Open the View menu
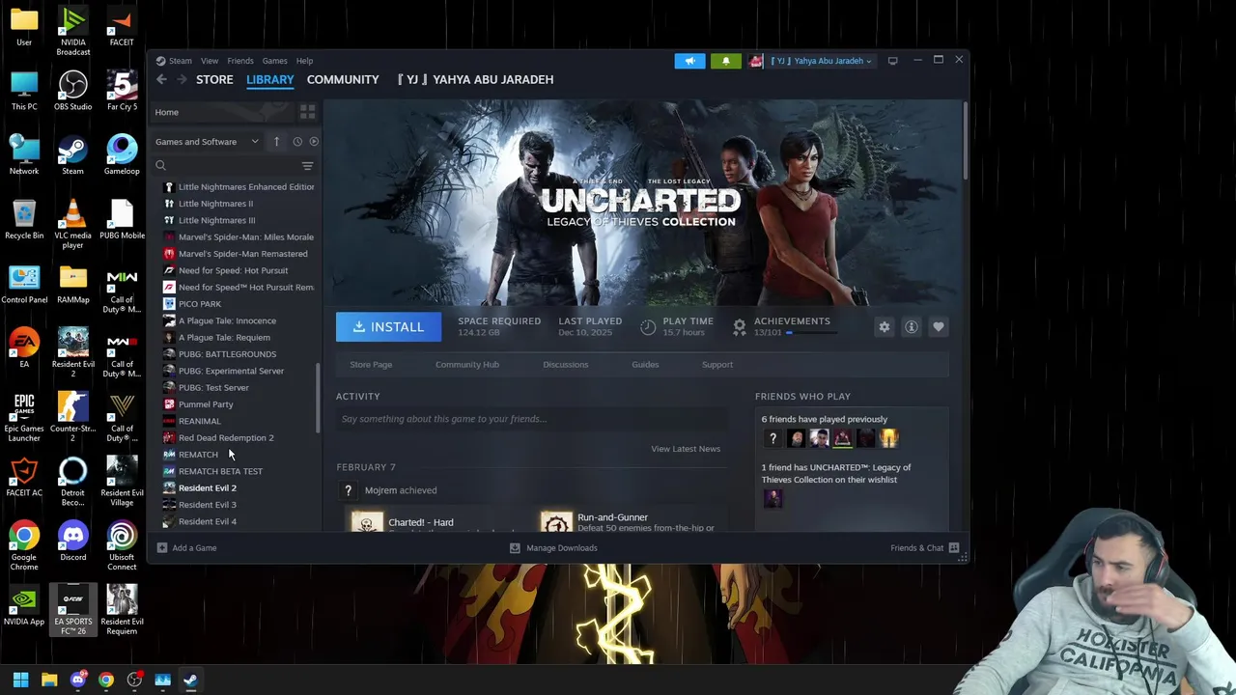Image resolution: width=1236 pixels, height=695 pixels. (x=210, y=61)
